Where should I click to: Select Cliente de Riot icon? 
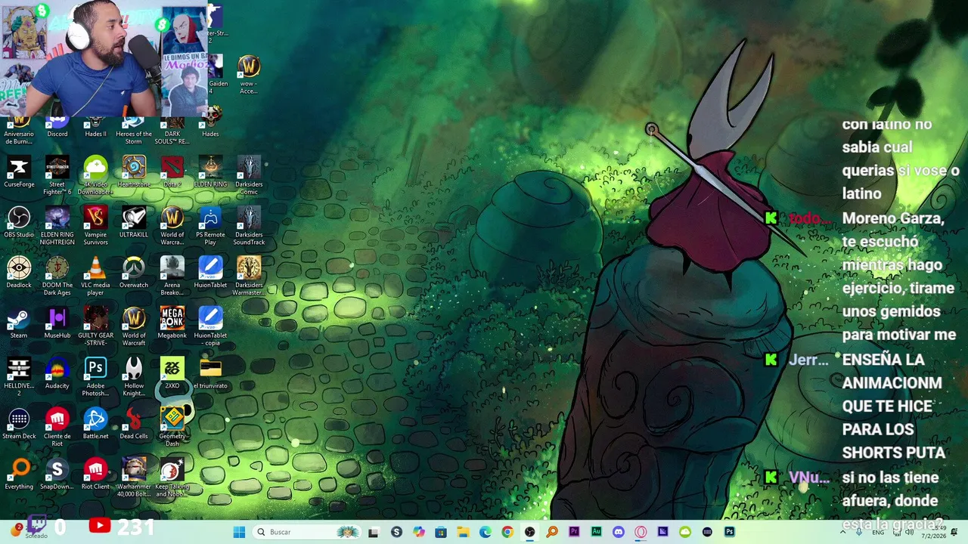click(57, 428)
